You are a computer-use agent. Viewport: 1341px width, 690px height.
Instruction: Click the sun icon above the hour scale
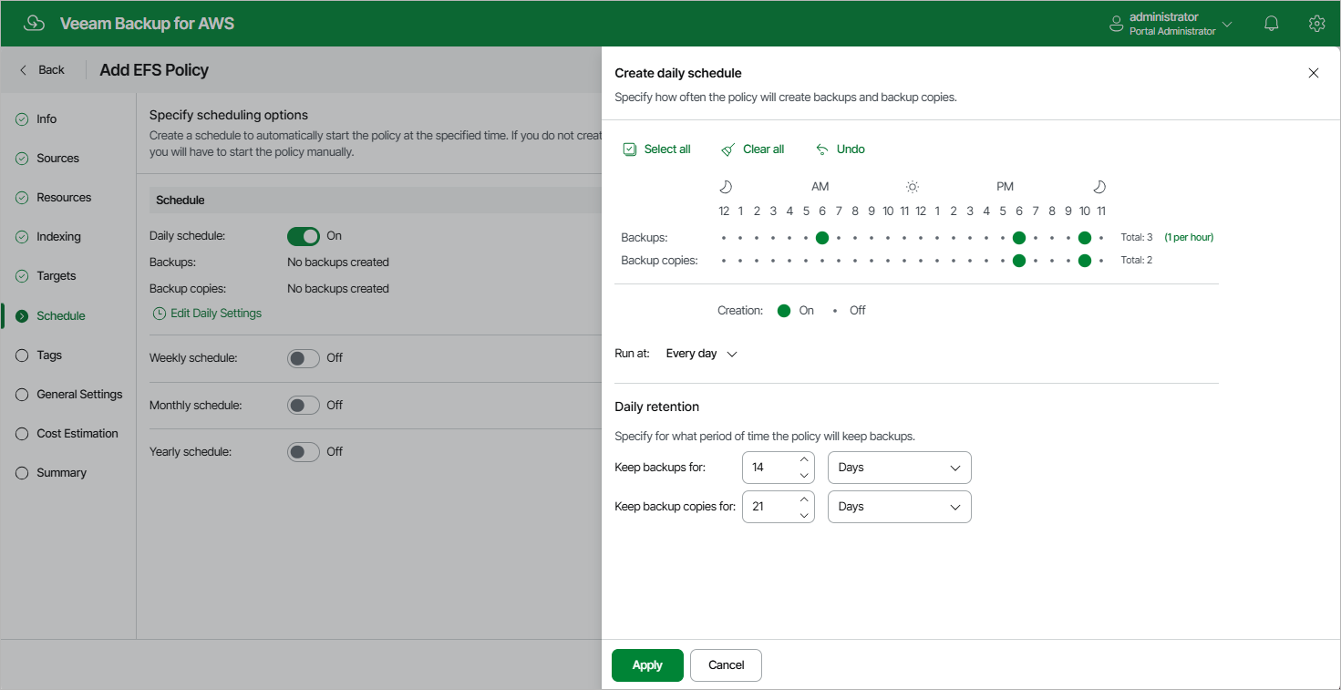click(913, 187)
